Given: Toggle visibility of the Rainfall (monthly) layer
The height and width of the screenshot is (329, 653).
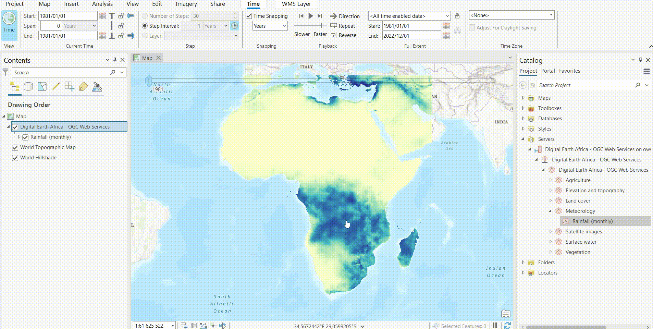Looking at the screenshot, I should tap(26, 137).
